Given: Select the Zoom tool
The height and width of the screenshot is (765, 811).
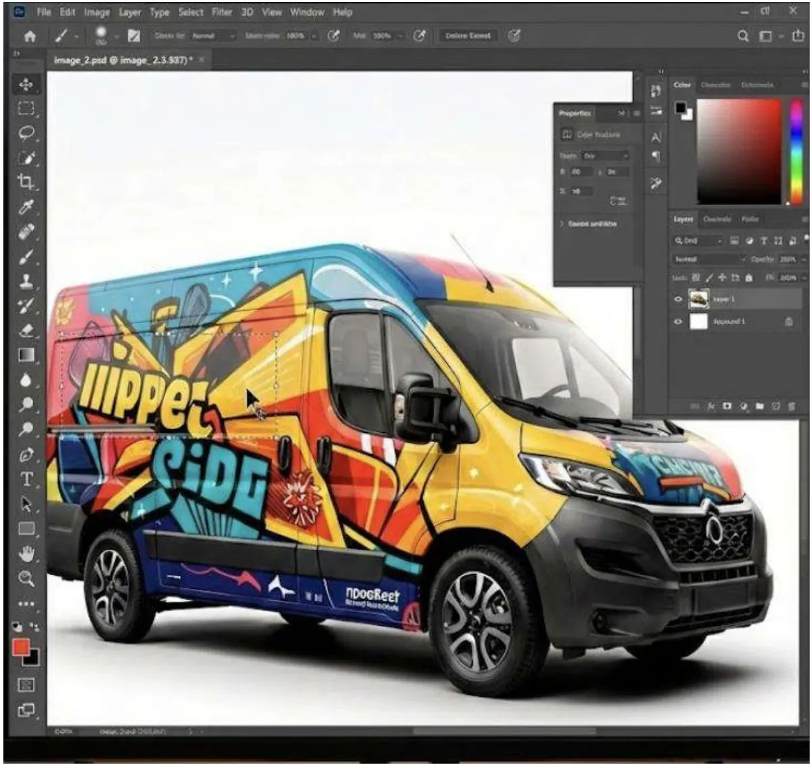Looking at the screenshot, I should (26, 578).
